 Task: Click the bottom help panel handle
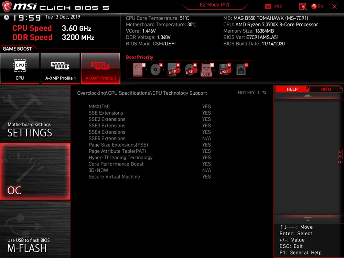pos(308,219)
